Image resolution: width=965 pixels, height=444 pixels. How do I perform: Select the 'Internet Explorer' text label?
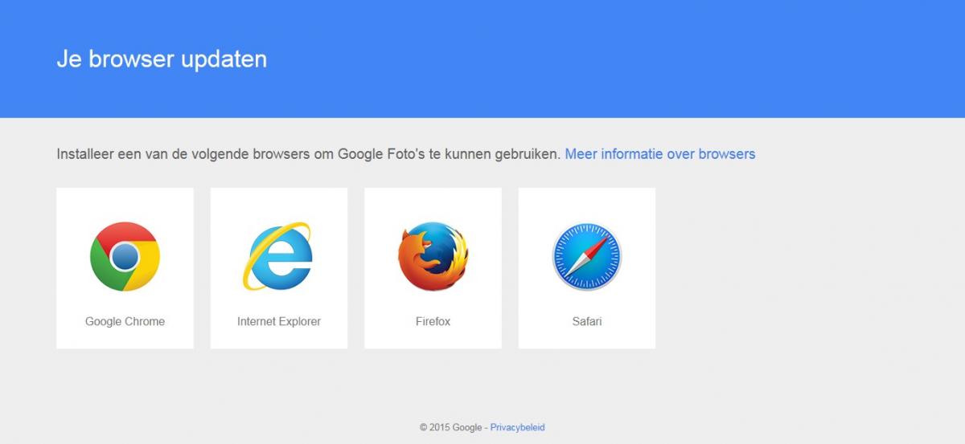pos(279,321)
